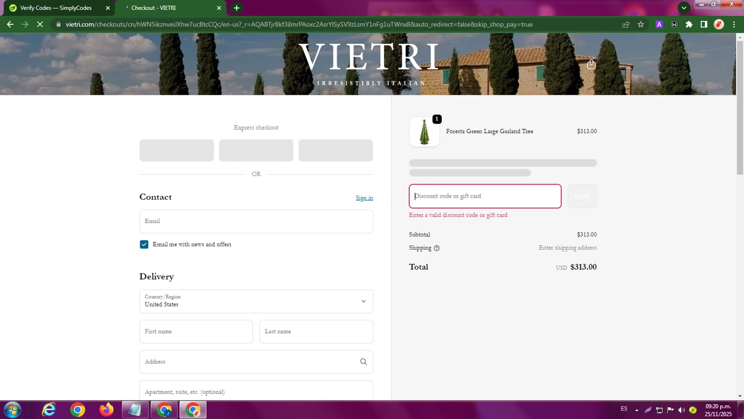Toggle the browser side panel icon
The height and width of the screenshot is (419, 744).
click(x=704, y=24)
